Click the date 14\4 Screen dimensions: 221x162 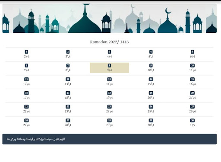pyautogui.click(x=109, y=84)
